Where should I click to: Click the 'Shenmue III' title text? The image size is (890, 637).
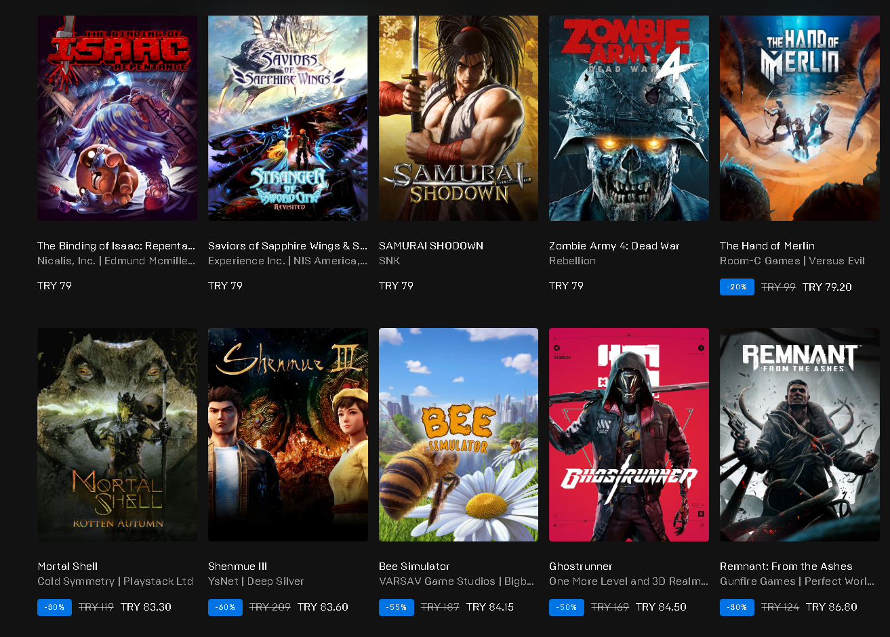238,567
